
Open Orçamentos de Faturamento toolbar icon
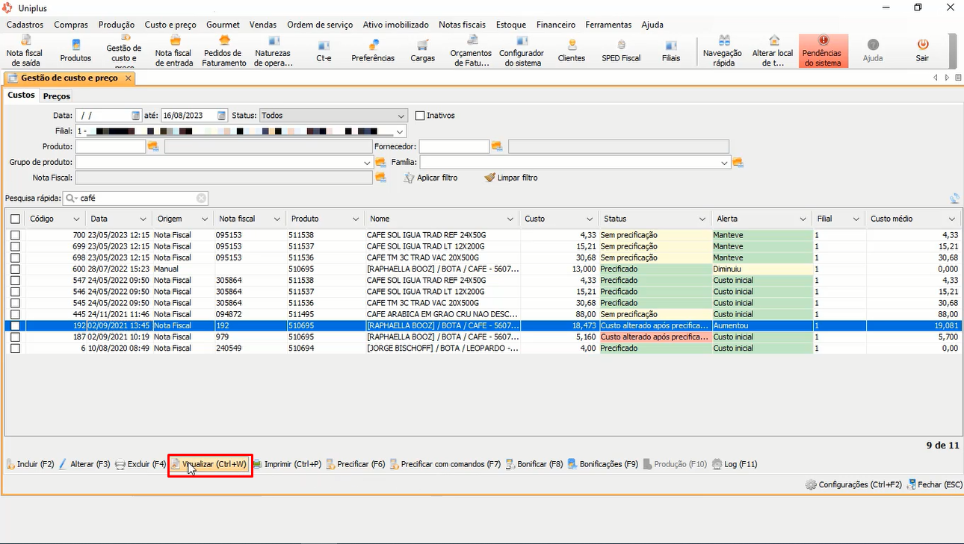(471, 51)
